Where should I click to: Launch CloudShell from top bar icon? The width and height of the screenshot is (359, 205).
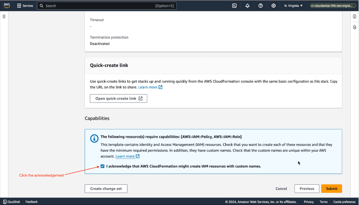[x=235, y=6]
